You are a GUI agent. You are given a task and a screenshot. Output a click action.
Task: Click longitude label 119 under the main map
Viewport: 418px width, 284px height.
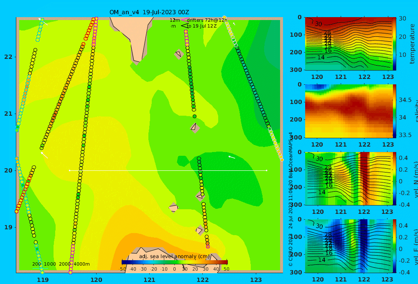[x=43, y=280]
